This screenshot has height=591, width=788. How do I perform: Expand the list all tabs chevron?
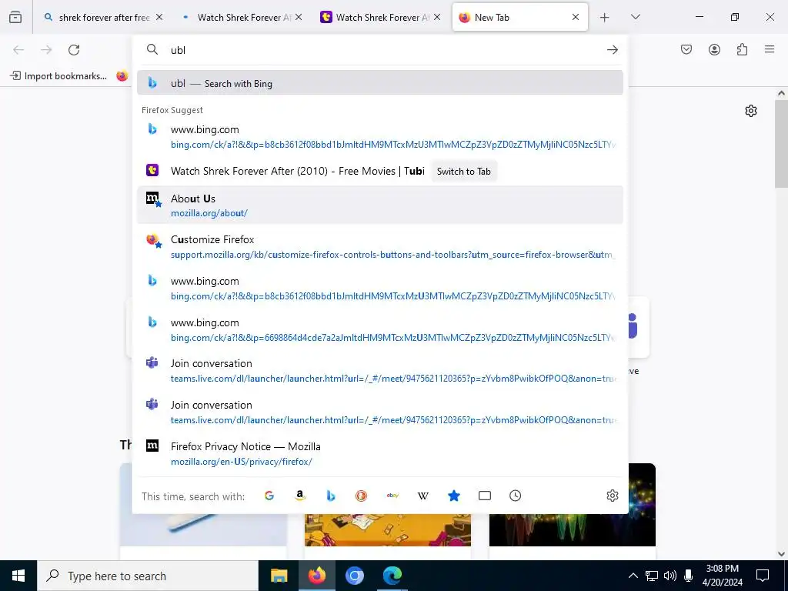click(635, 17)
